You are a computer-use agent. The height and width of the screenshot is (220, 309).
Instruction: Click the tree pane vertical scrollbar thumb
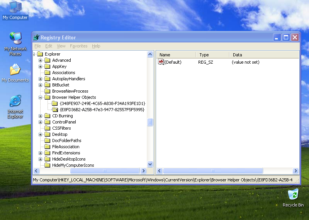(x=150, y=122)
